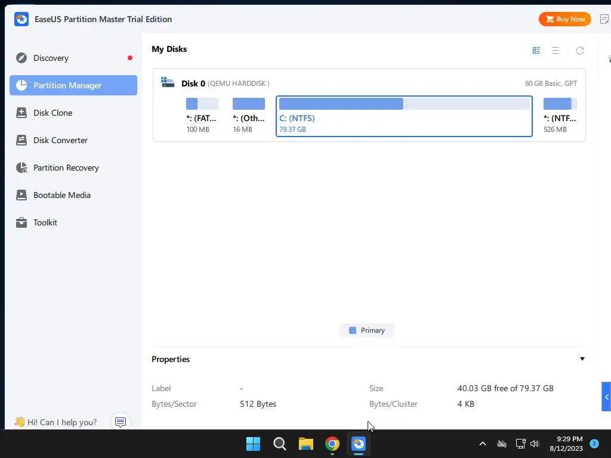
Task: Open Windows taskbar search
Action: click(280, 444)
